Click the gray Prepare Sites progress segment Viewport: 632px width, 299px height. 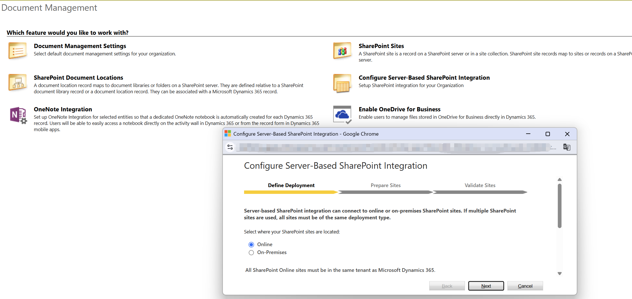point(386,192)
